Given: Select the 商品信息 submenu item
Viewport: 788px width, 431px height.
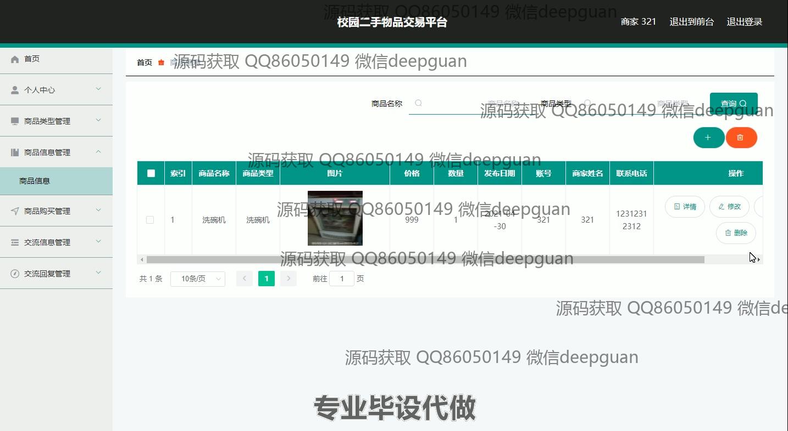Looking at the screenshot, I should point(56,181).
